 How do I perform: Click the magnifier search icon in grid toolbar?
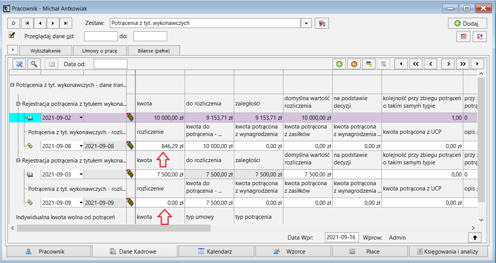coord(34,64)
